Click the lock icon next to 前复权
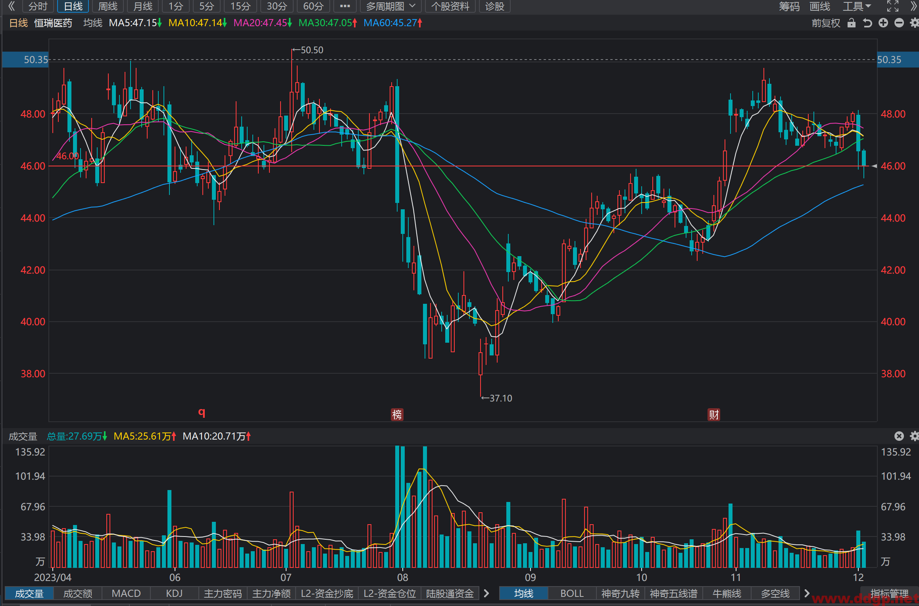 tap(851, 23)
